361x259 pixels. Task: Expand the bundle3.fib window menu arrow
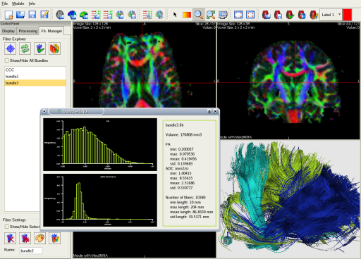(x=44, y=111)
